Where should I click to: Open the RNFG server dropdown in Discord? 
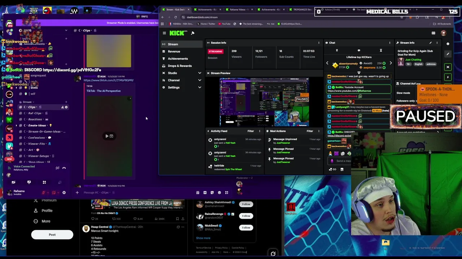[66, 31]
